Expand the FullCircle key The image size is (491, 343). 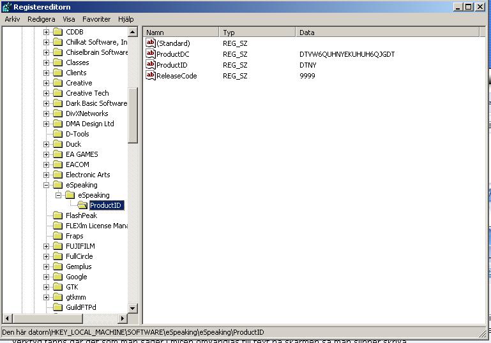[x=47, y=256]
